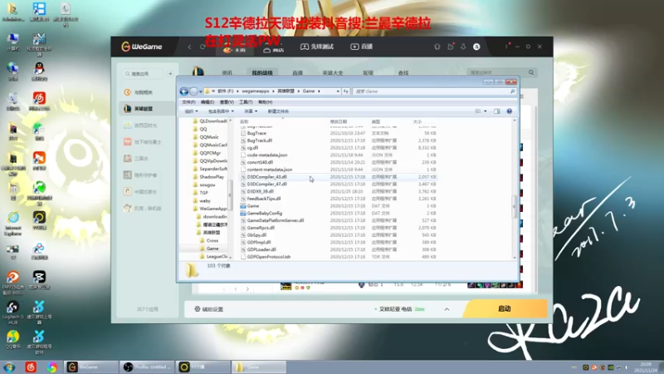Toggle the Explorer preview pane icon
The image size is (664, 374).
pyautogui.click(x=496, y=111)
